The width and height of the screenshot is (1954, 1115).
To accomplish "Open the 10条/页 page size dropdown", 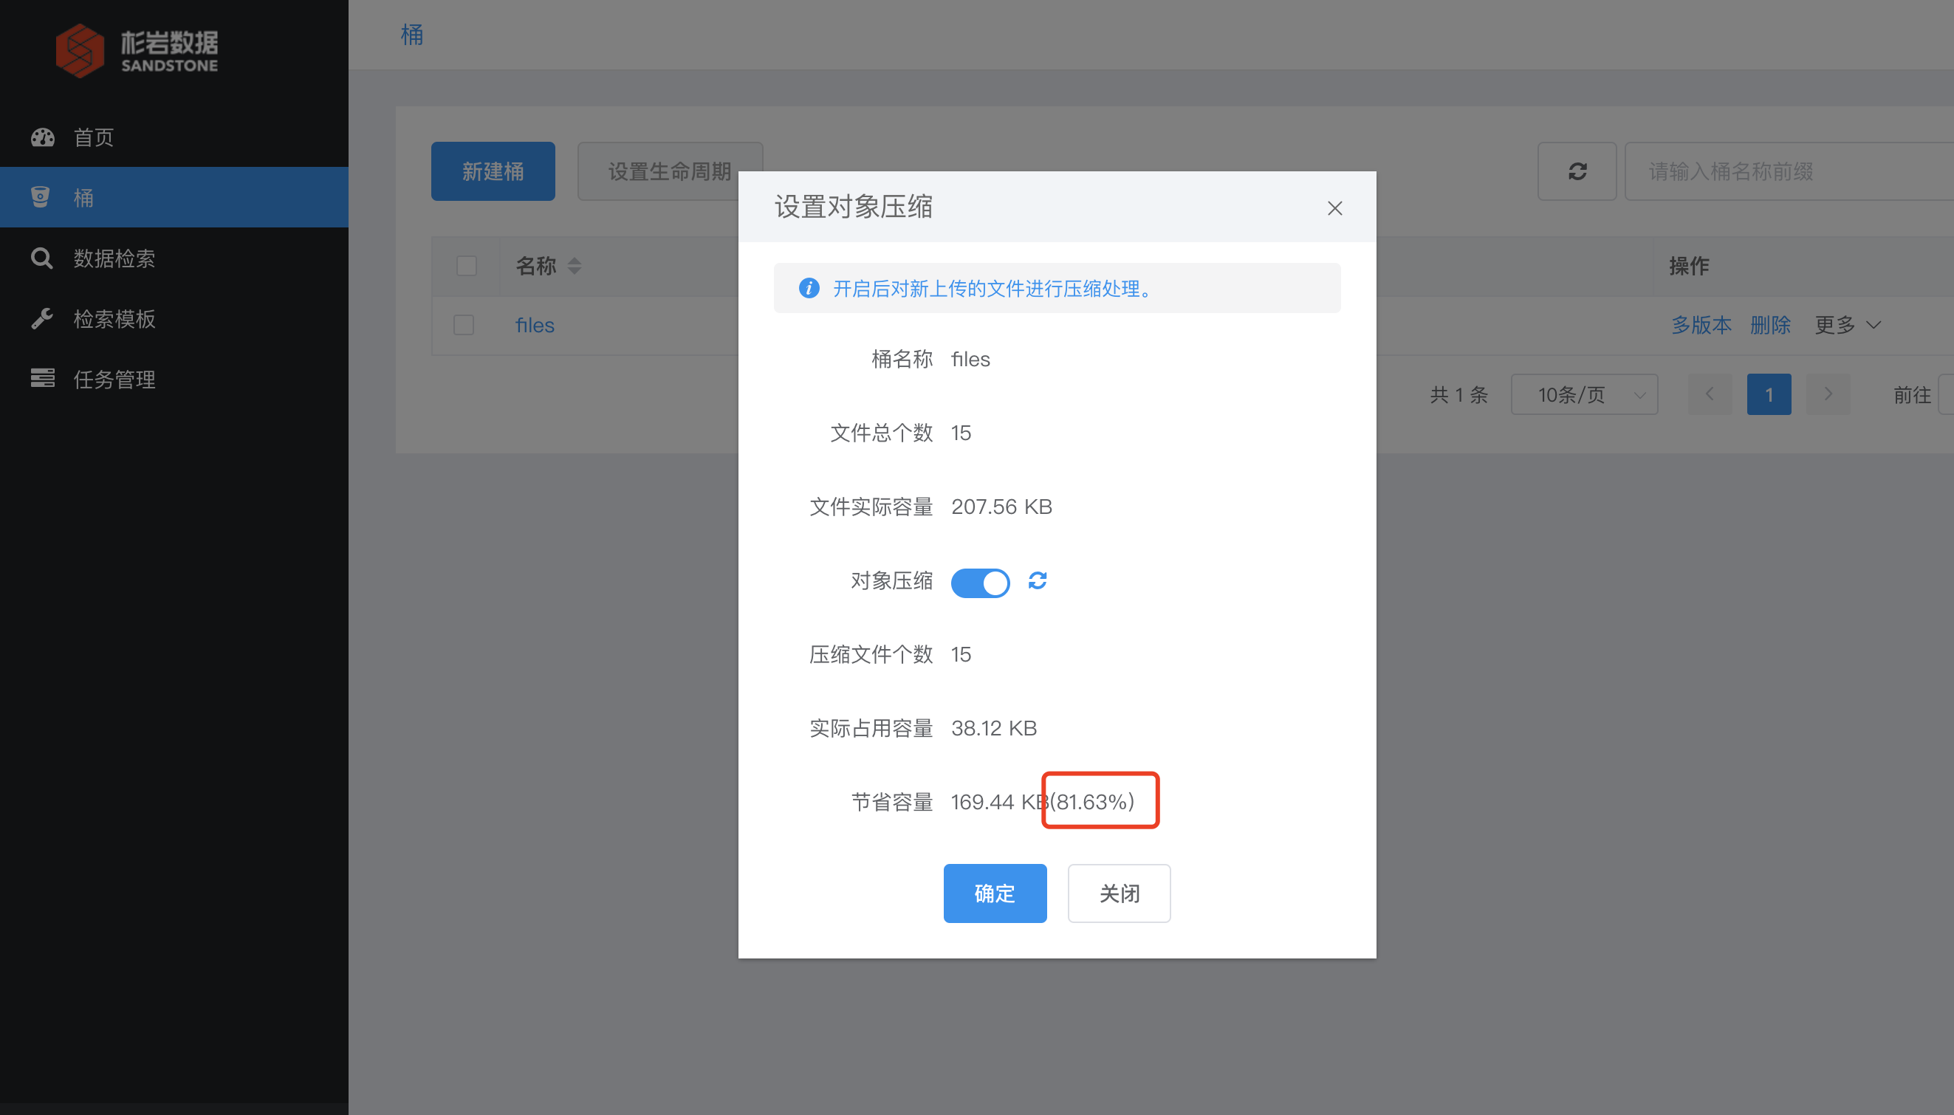I will coord(1584,394).
